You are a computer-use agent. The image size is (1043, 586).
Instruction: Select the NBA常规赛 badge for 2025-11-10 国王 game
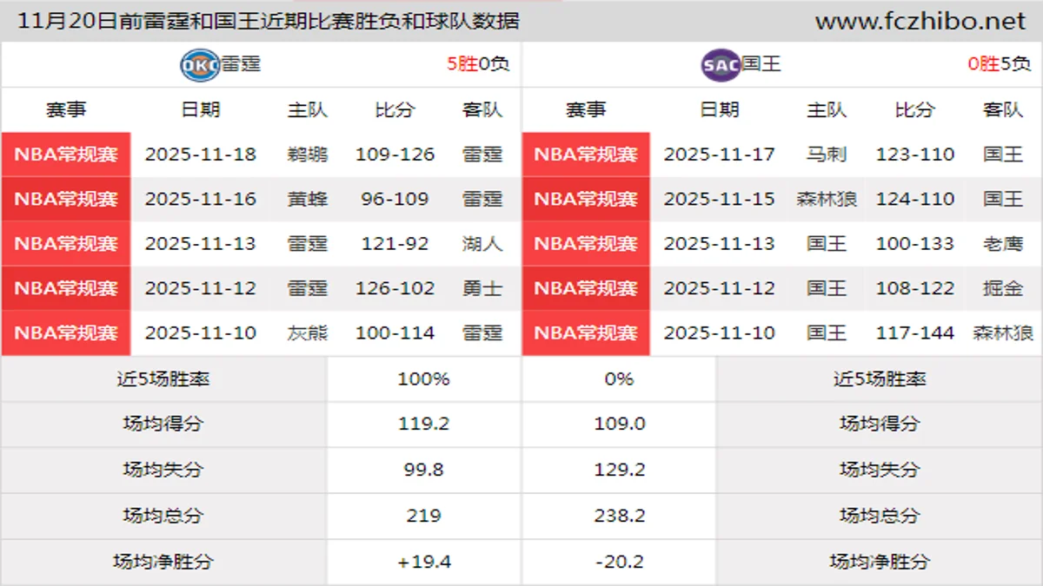click(x=585, y=333)
